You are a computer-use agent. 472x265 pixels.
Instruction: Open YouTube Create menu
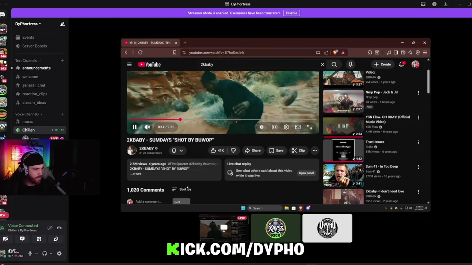tap(382, 64)
